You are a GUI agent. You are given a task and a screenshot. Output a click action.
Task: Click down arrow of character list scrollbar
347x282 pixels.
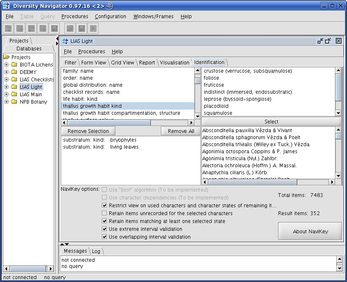197,116
